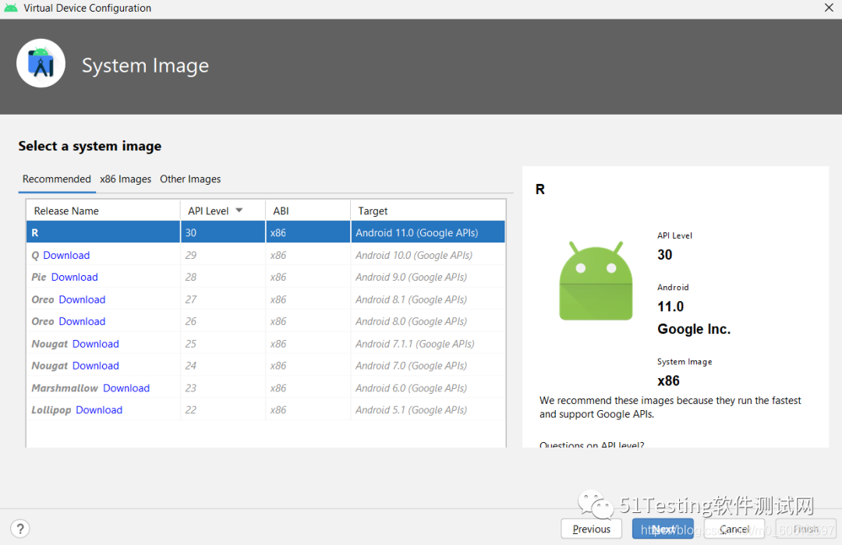Image resolution: width=842 pixels, height=545 pixels.
Task: Download the Lollipop system image
Action: coord(99,409)
